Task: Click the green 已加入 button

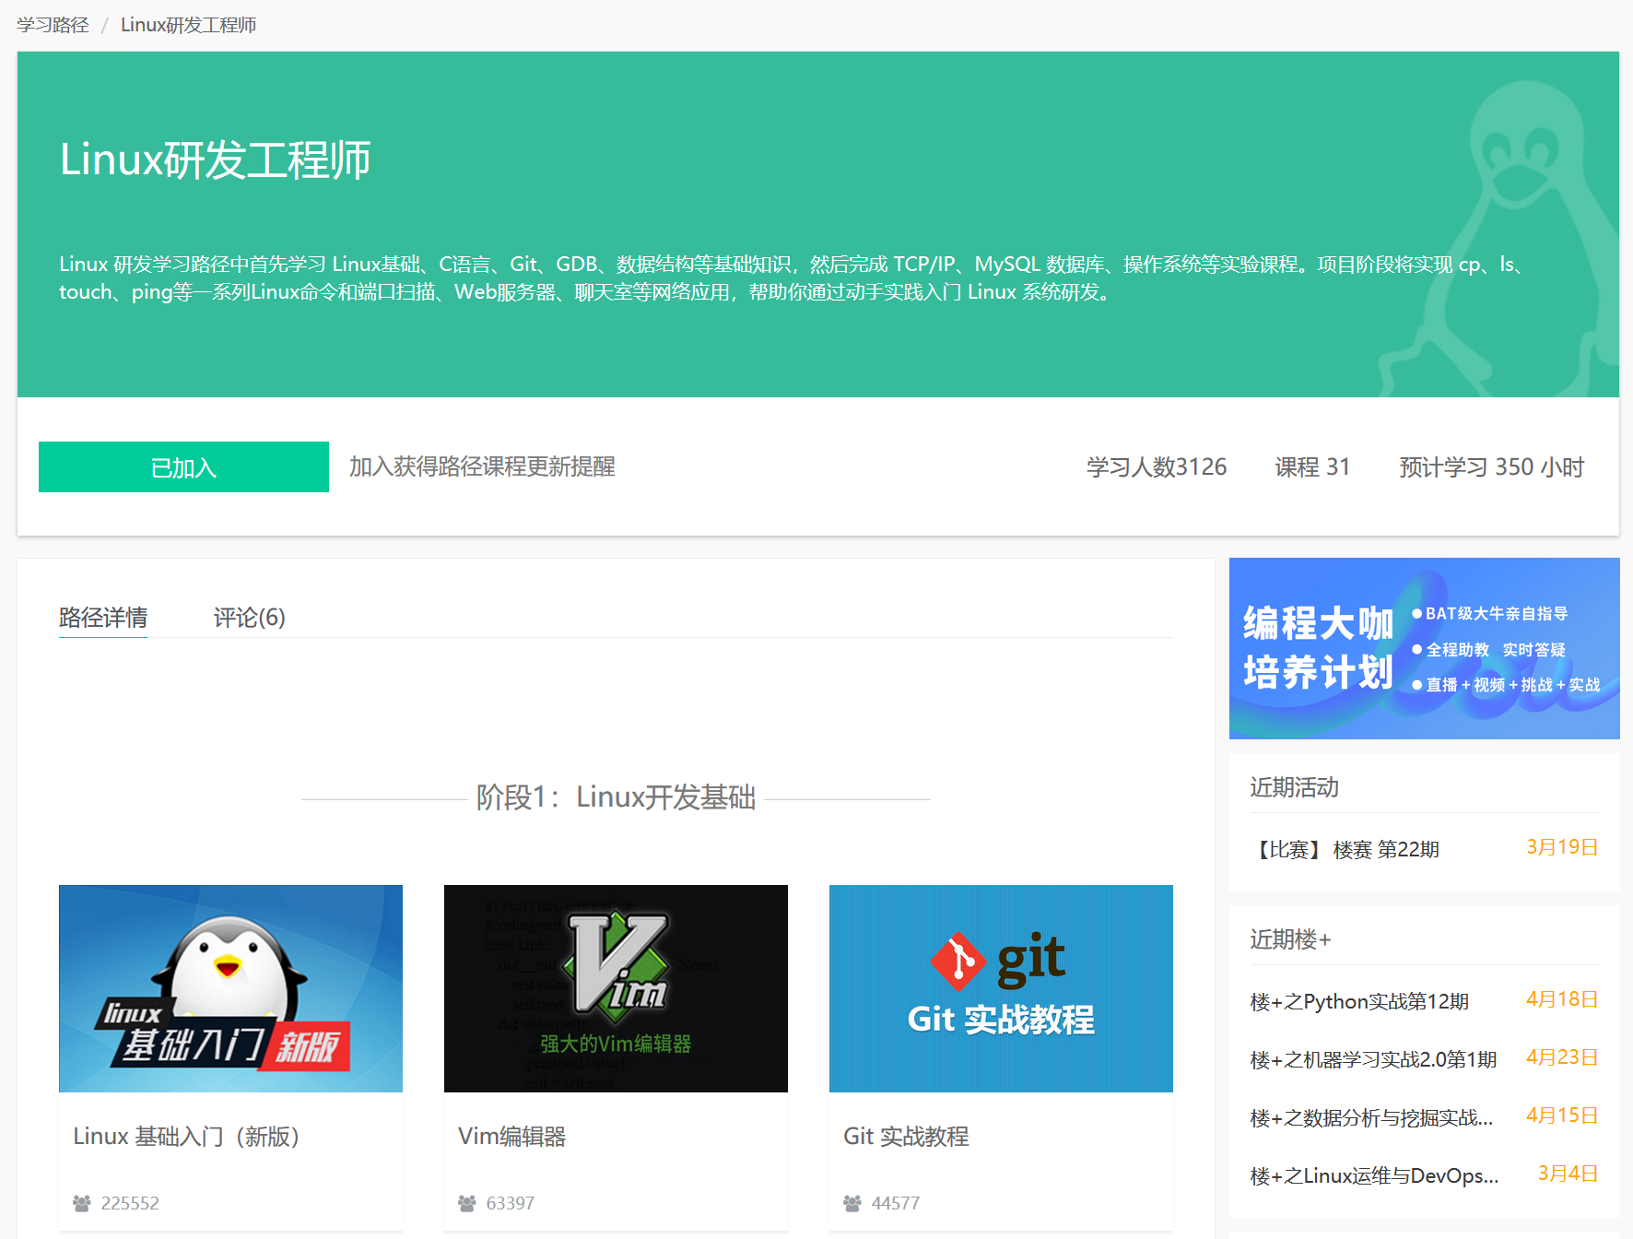Action: [183, 466]
